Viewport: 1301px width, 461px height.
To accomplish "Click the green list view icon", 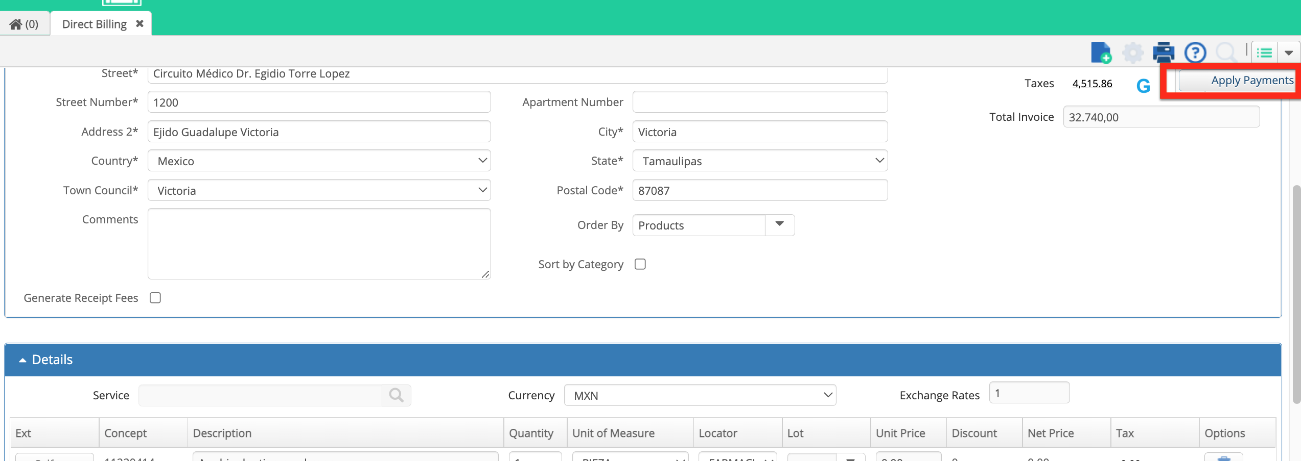I will tap(1265, 53).
